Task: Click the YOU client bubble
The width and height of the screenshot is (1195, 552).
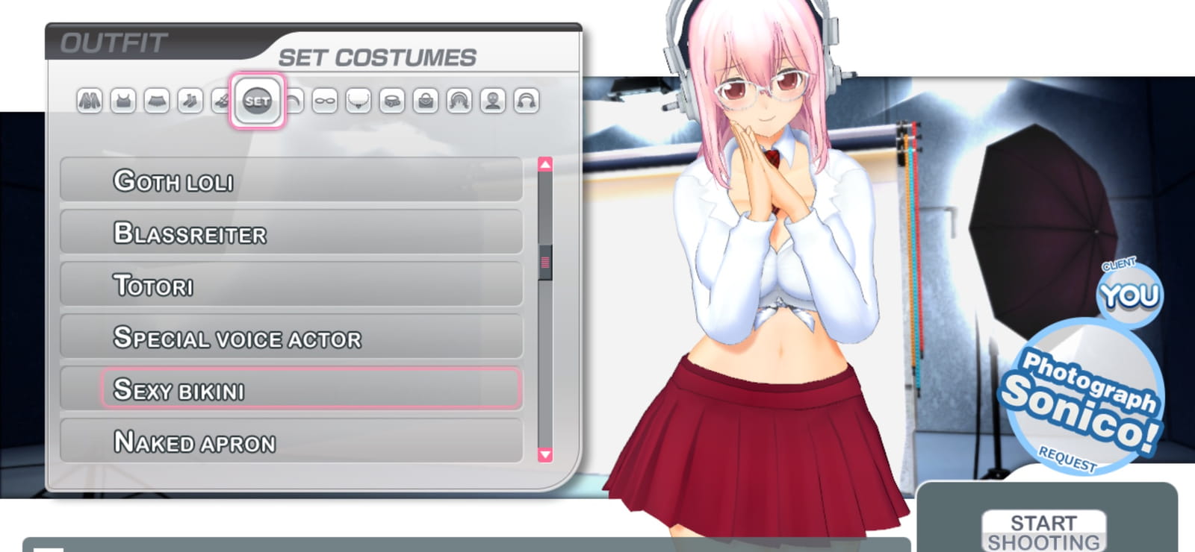Action: pos(1129,296)
